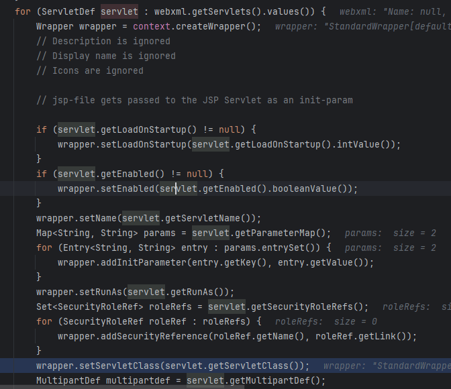Click the booleanValue method call

click(x=311, y=188)
